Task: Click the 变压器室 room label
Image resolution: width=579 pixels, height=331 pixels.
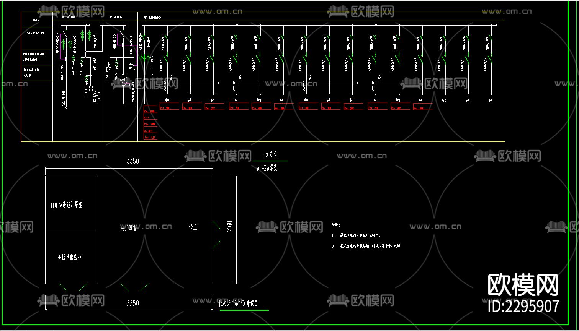Action: click(x=129, y=227)
